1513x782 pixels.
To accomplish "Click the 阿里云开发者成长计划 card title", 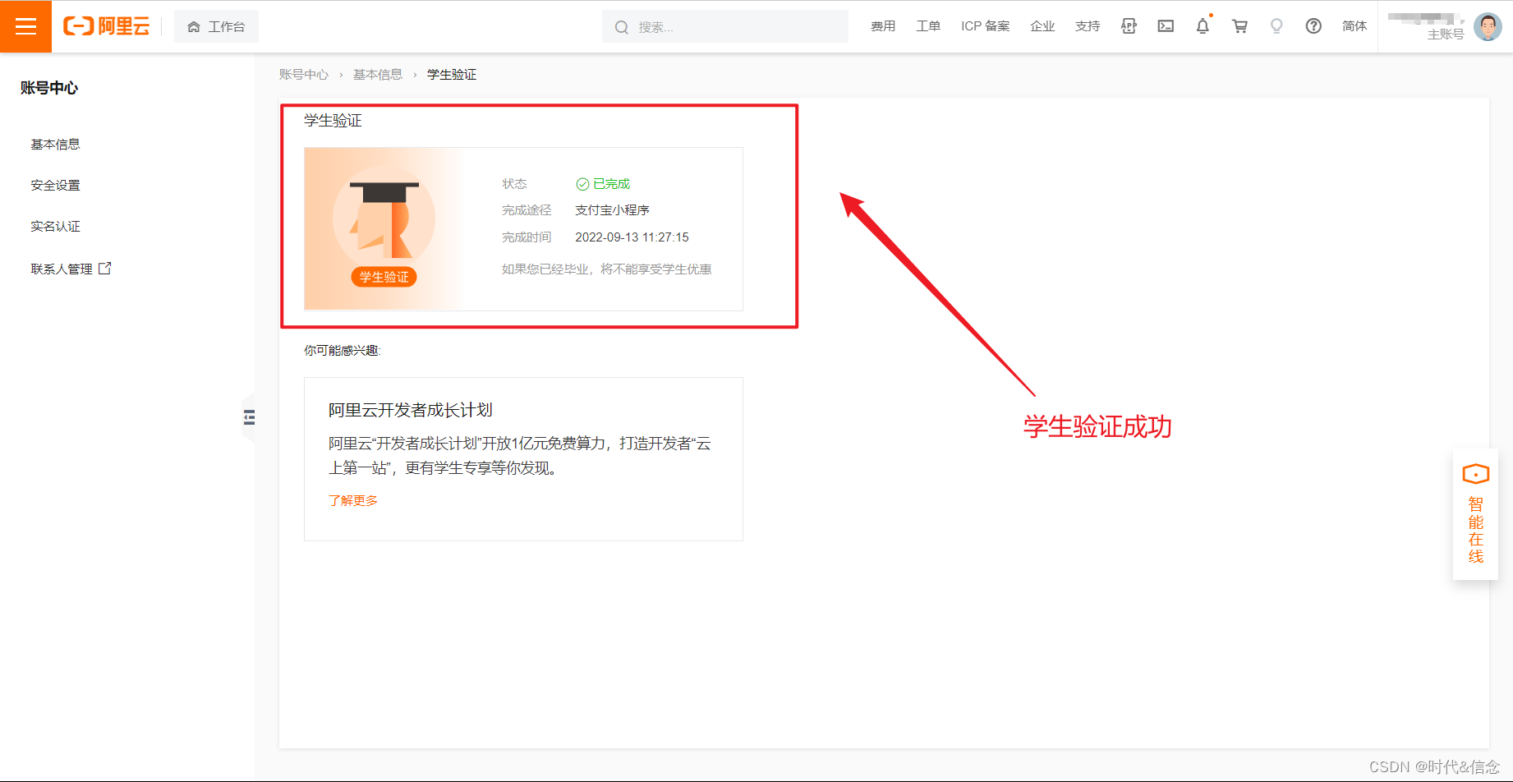I will 411,410.
